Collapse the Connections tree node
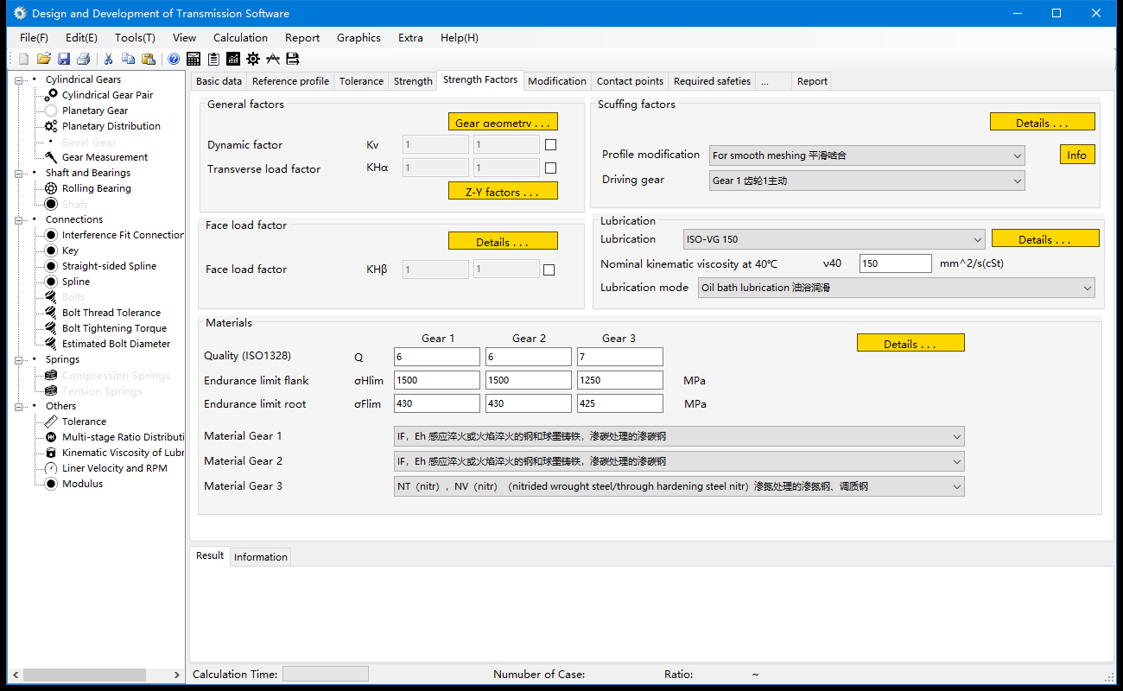Viewport: 1123px width, 691px height. pos(19,219)
